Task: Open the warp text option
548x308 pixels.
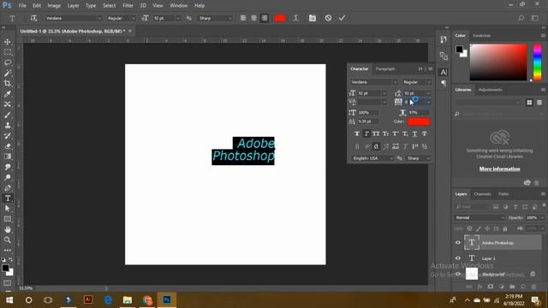Action: point(296,18)
